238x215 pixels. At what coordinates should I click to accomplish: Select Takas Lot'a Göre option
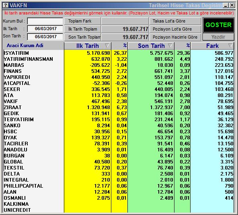[x=175, y=21]
